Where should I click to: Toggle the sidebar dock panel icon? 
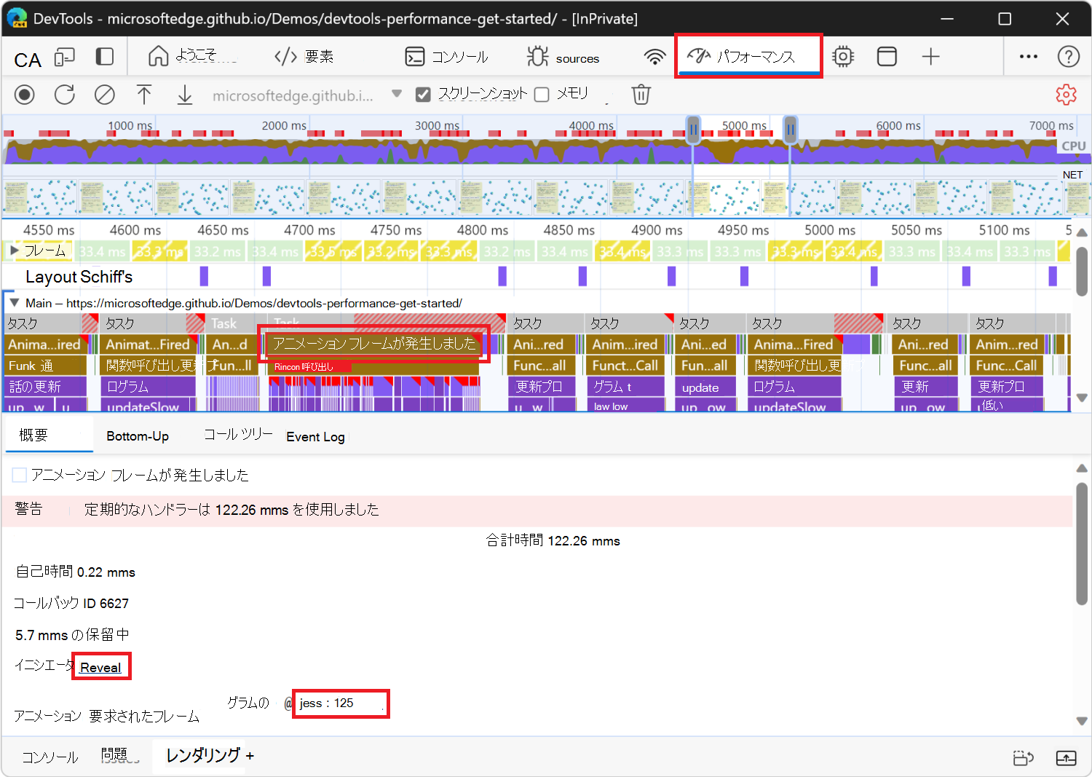(x=105, y=57)
